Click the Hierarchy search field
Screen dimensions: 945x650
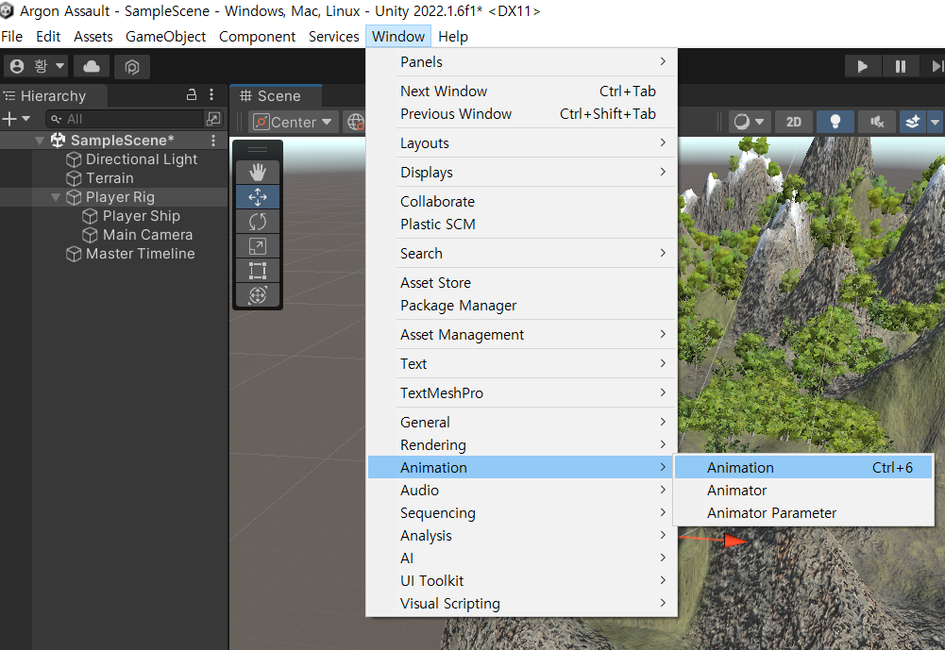[125, 119]
